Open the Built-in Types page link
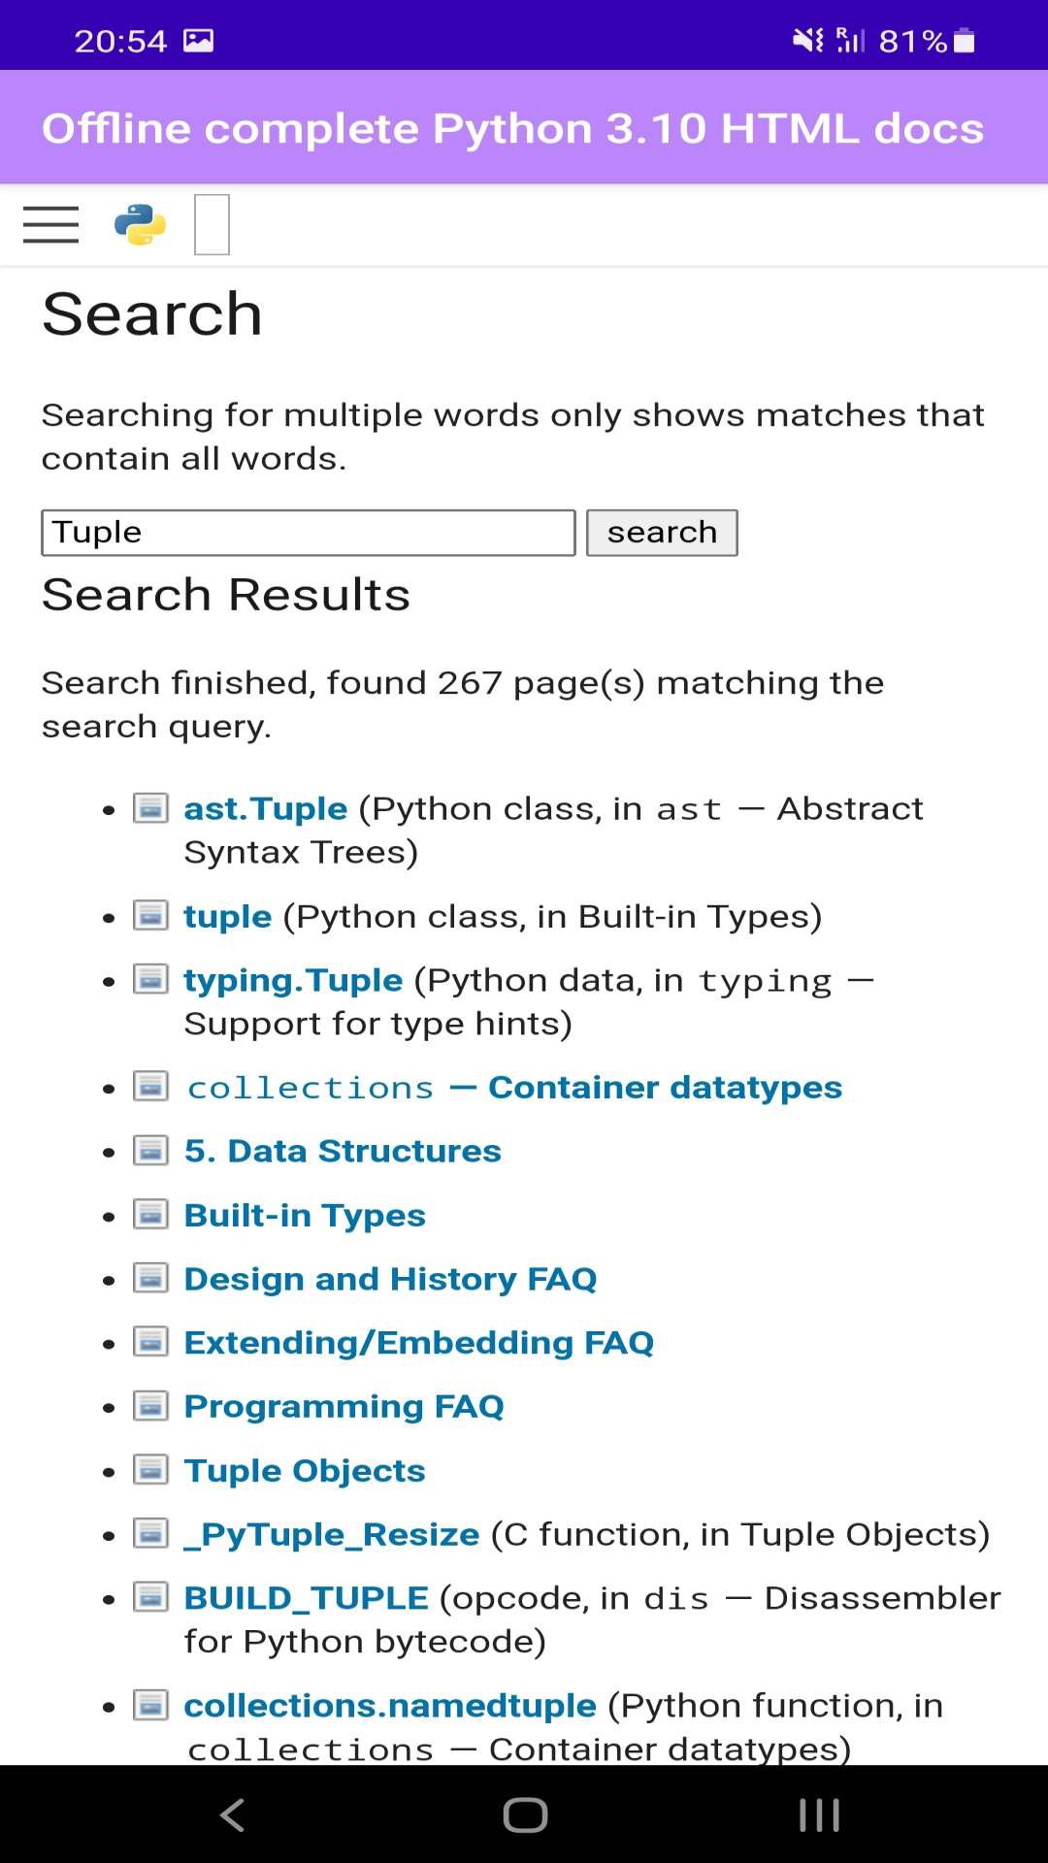The width and height of the screenshot is (1048, 1863). (305, 1215)
